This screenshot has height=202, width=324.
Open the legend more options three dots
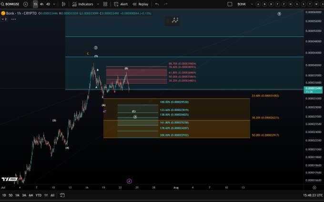(x=14, y=19)
